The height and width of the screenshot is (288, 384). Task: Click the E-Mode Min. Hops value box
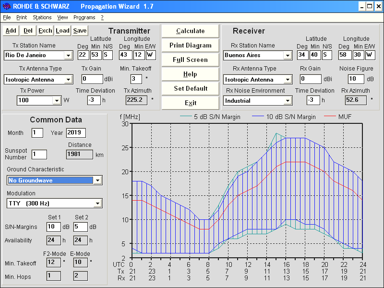tap(81, 276)
